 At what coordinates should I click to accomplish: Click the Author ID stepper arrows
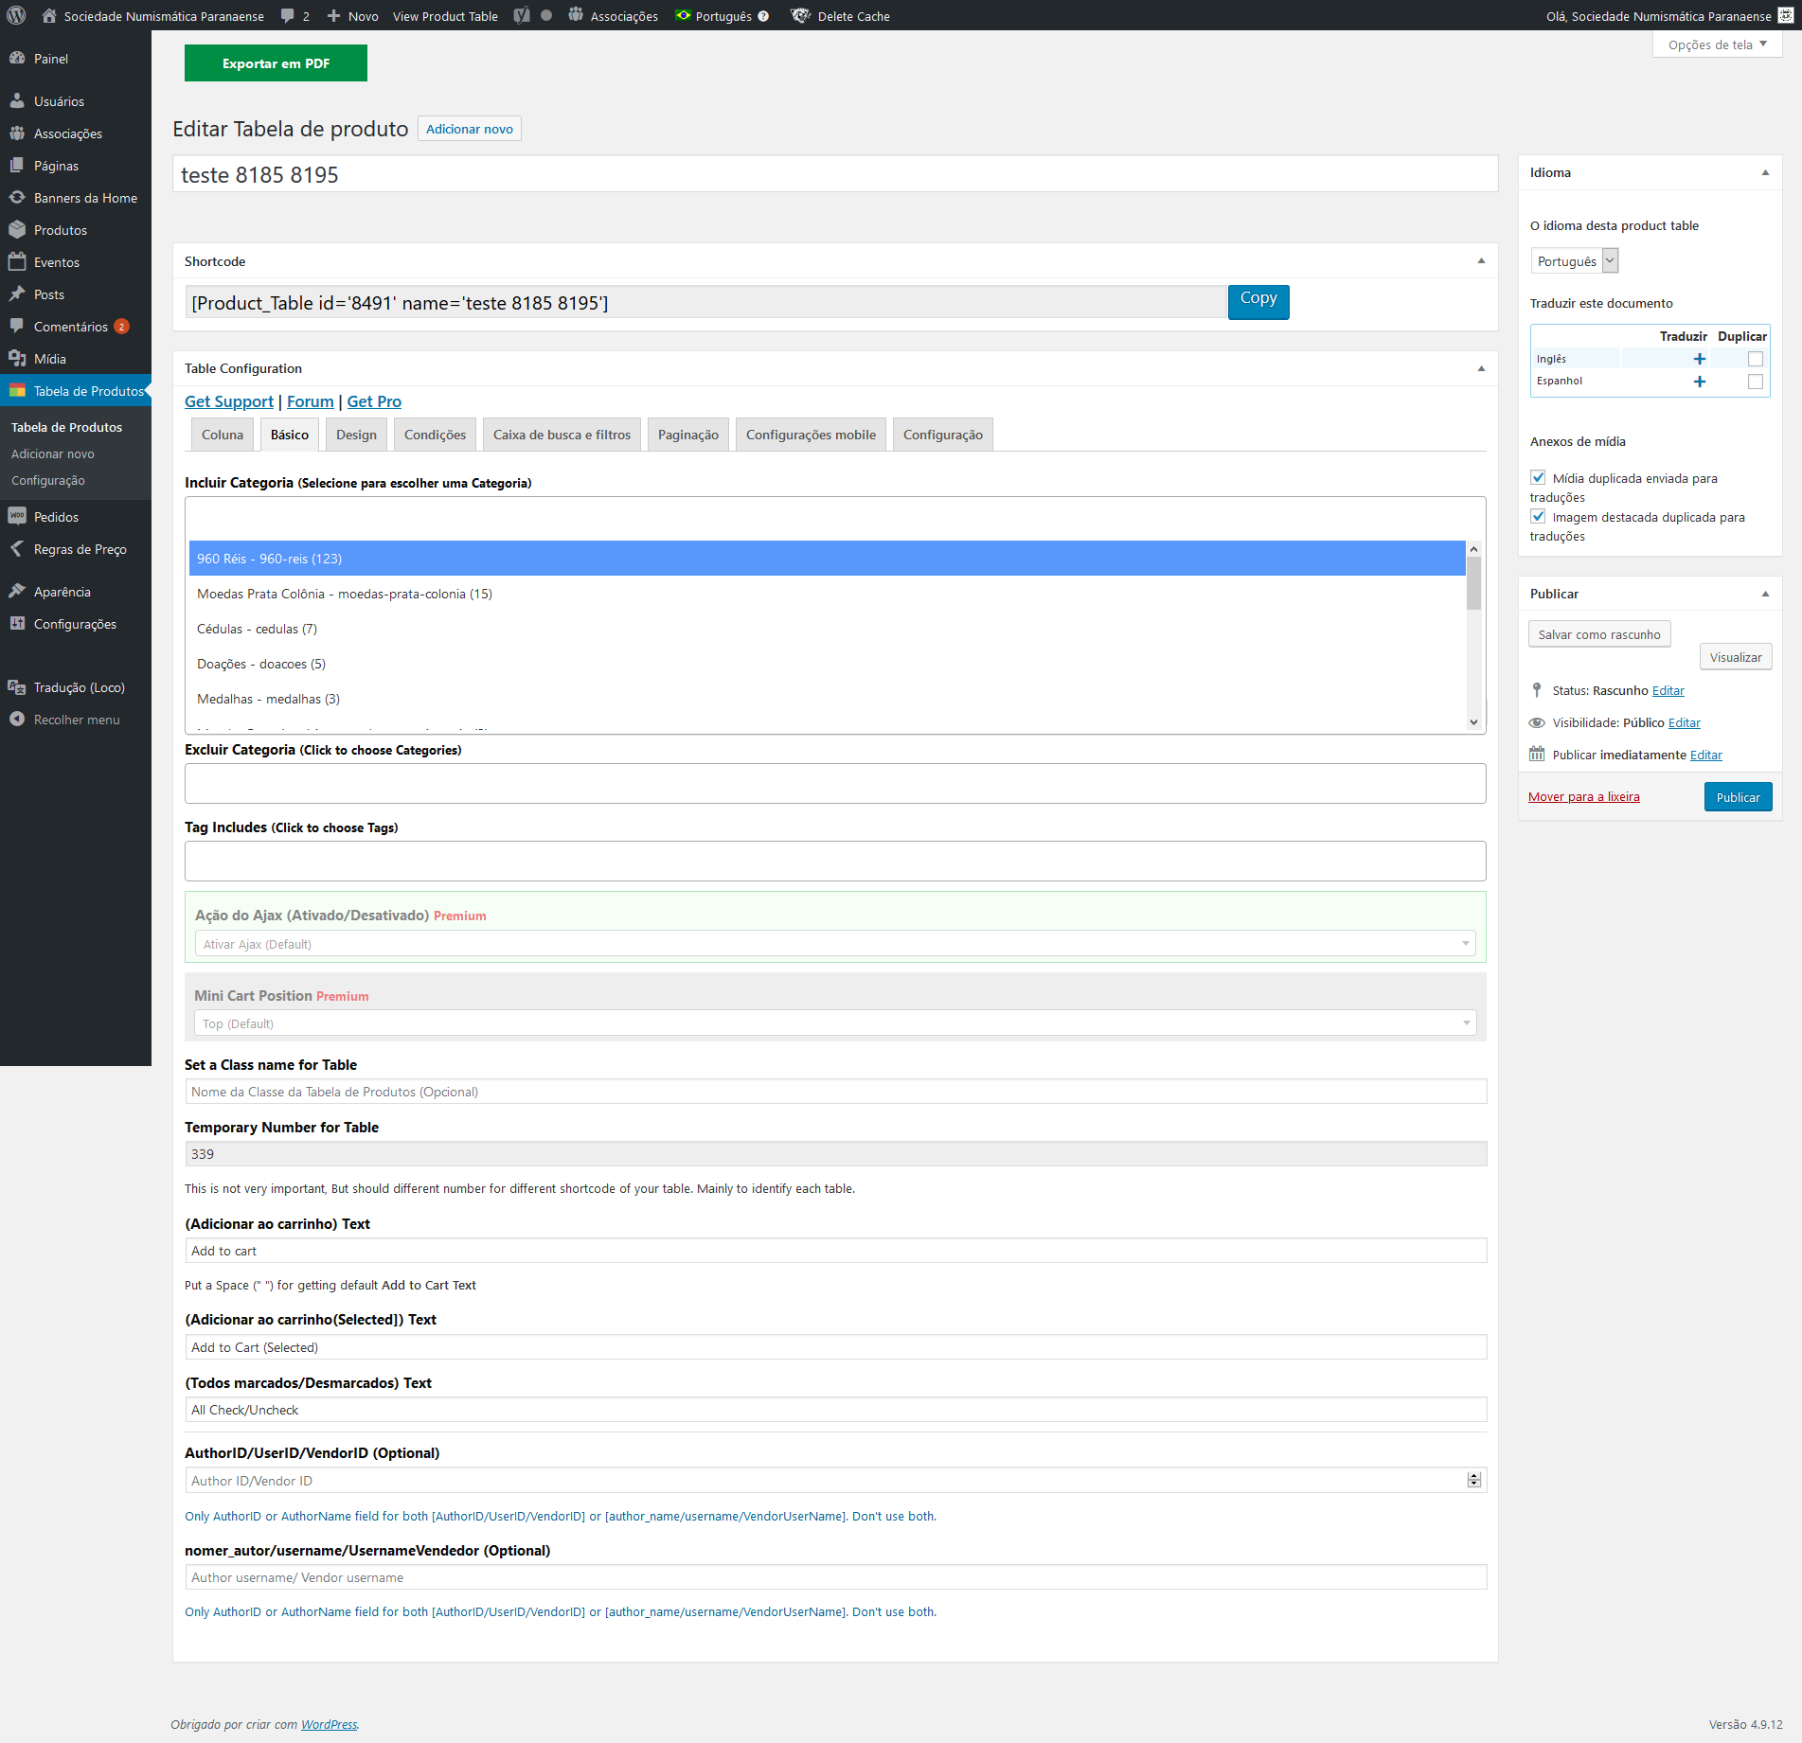pos(1474,1481)
